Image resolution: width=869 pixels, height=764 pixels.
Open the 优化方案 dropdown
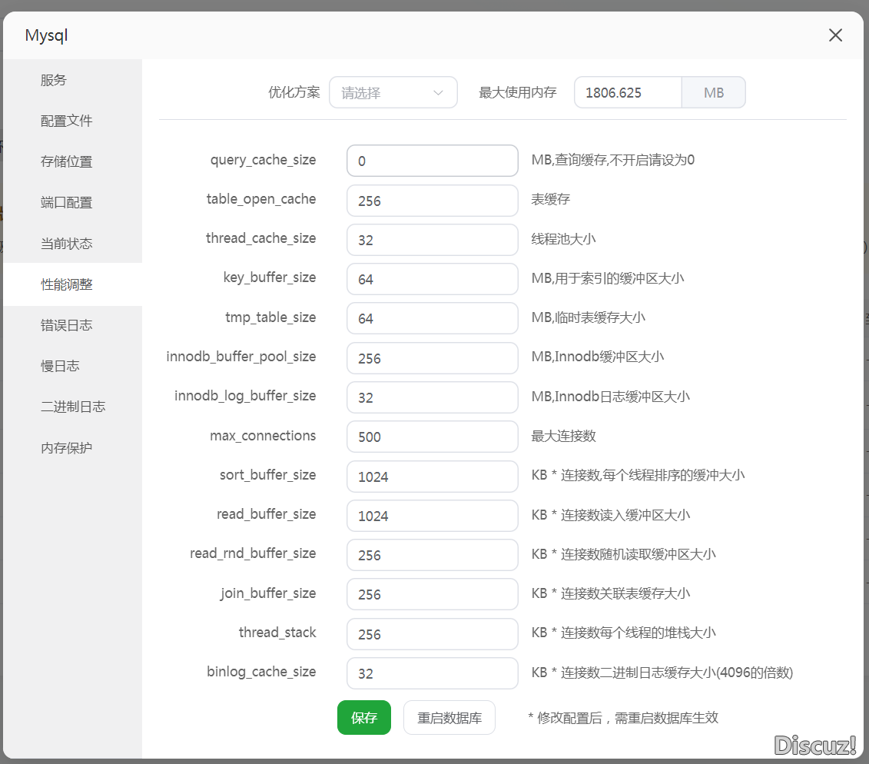[393, 93]
